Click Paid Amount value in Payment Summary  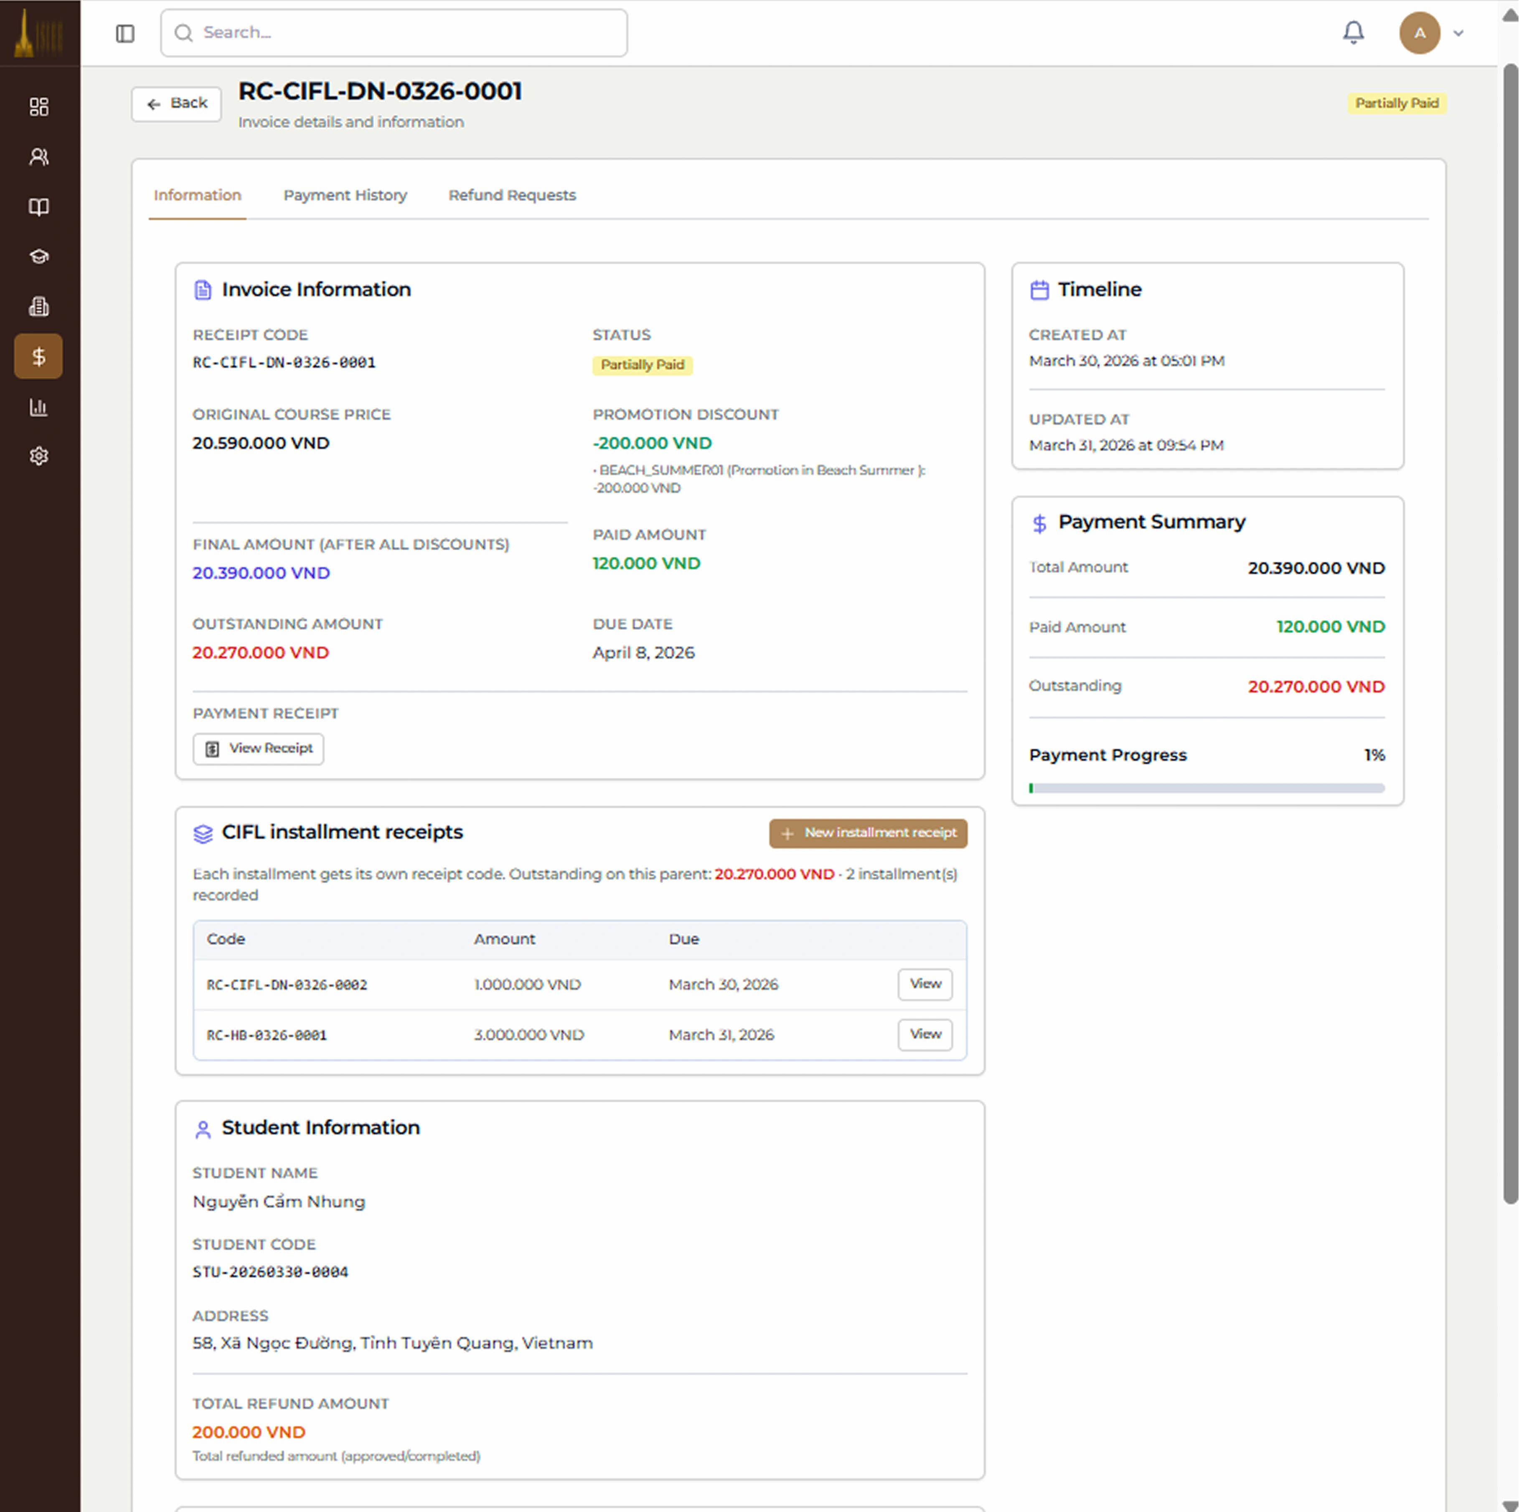coord(1330,627)
